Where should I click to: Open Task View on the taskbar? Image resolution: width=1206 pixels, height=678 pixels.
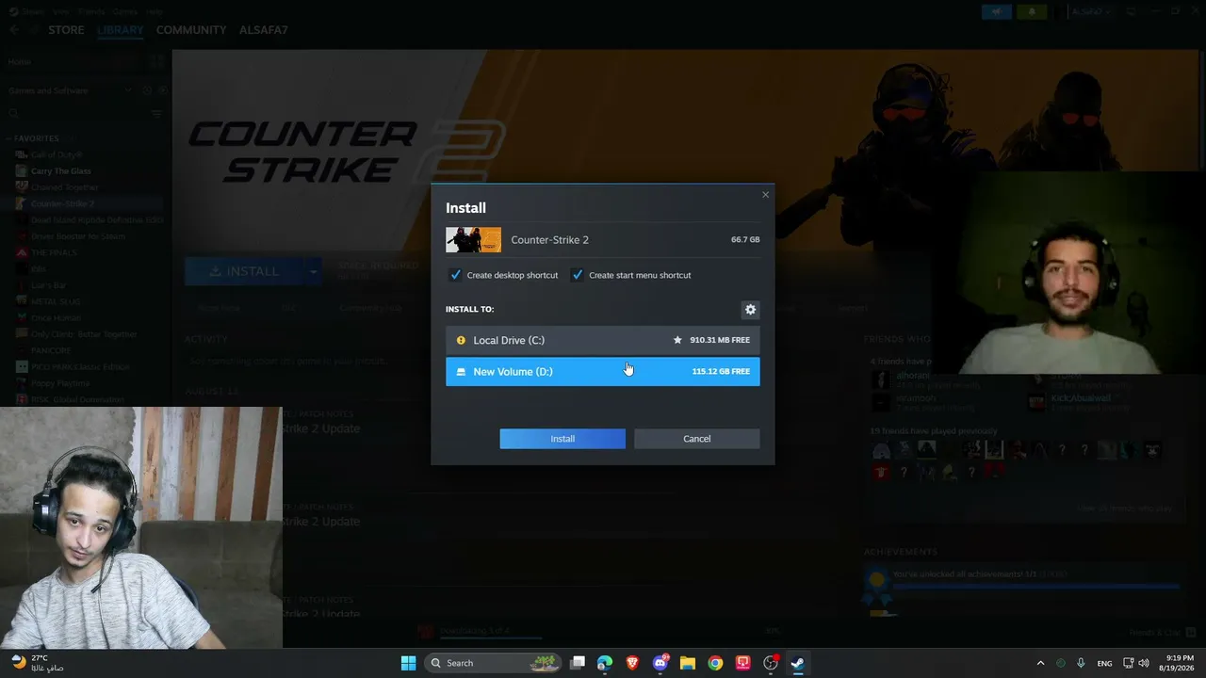tap(579, 663)
